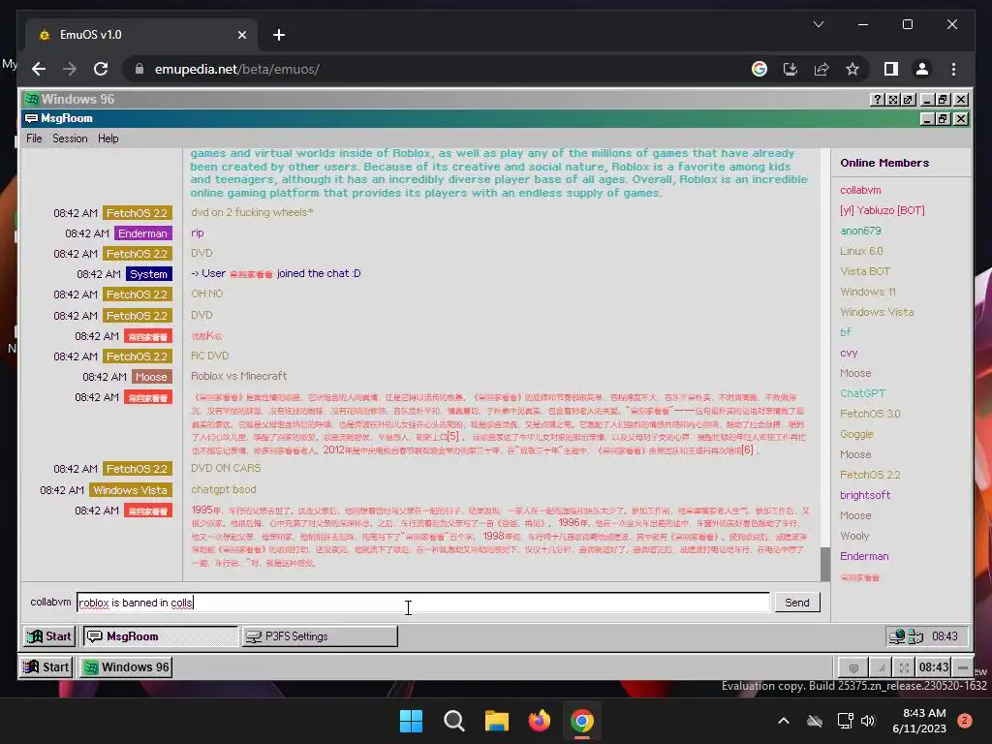Click the Google icon in address bar

coord(759,69)
